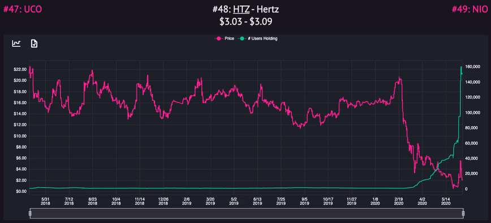Click the 5/14 2020 date axis label
This screenshot has height=223, width=491.
pyautogui.click(x=446, y=201)
